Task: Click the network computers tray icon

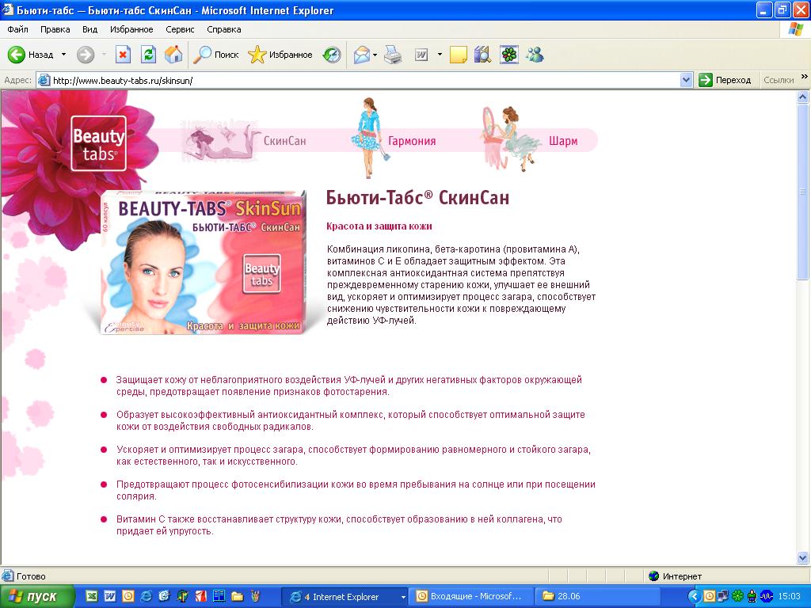Action: tap(723, 597)
